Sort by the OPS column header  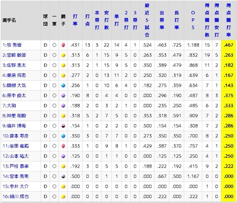pos(193,20)
